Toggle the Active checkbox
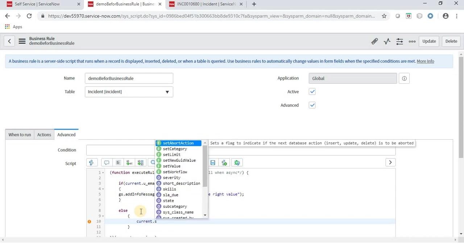 [312, 92]
